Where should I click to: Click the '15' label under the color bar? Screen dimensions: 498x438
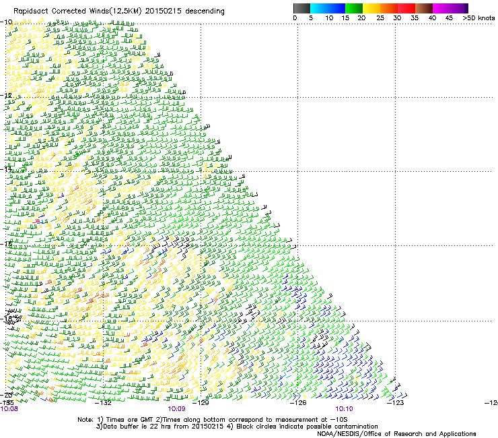click(345, 18)
